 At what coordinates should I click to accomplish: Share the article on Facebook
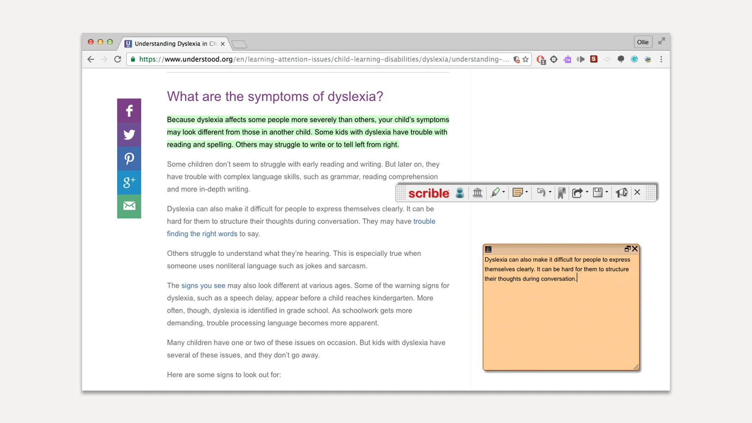(129, 111)
